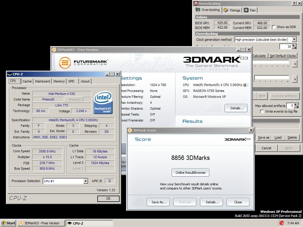Click the ATITool icon in the Overclocking title bar
Viewport: 303px width, 227px height.
click(195, 3)
